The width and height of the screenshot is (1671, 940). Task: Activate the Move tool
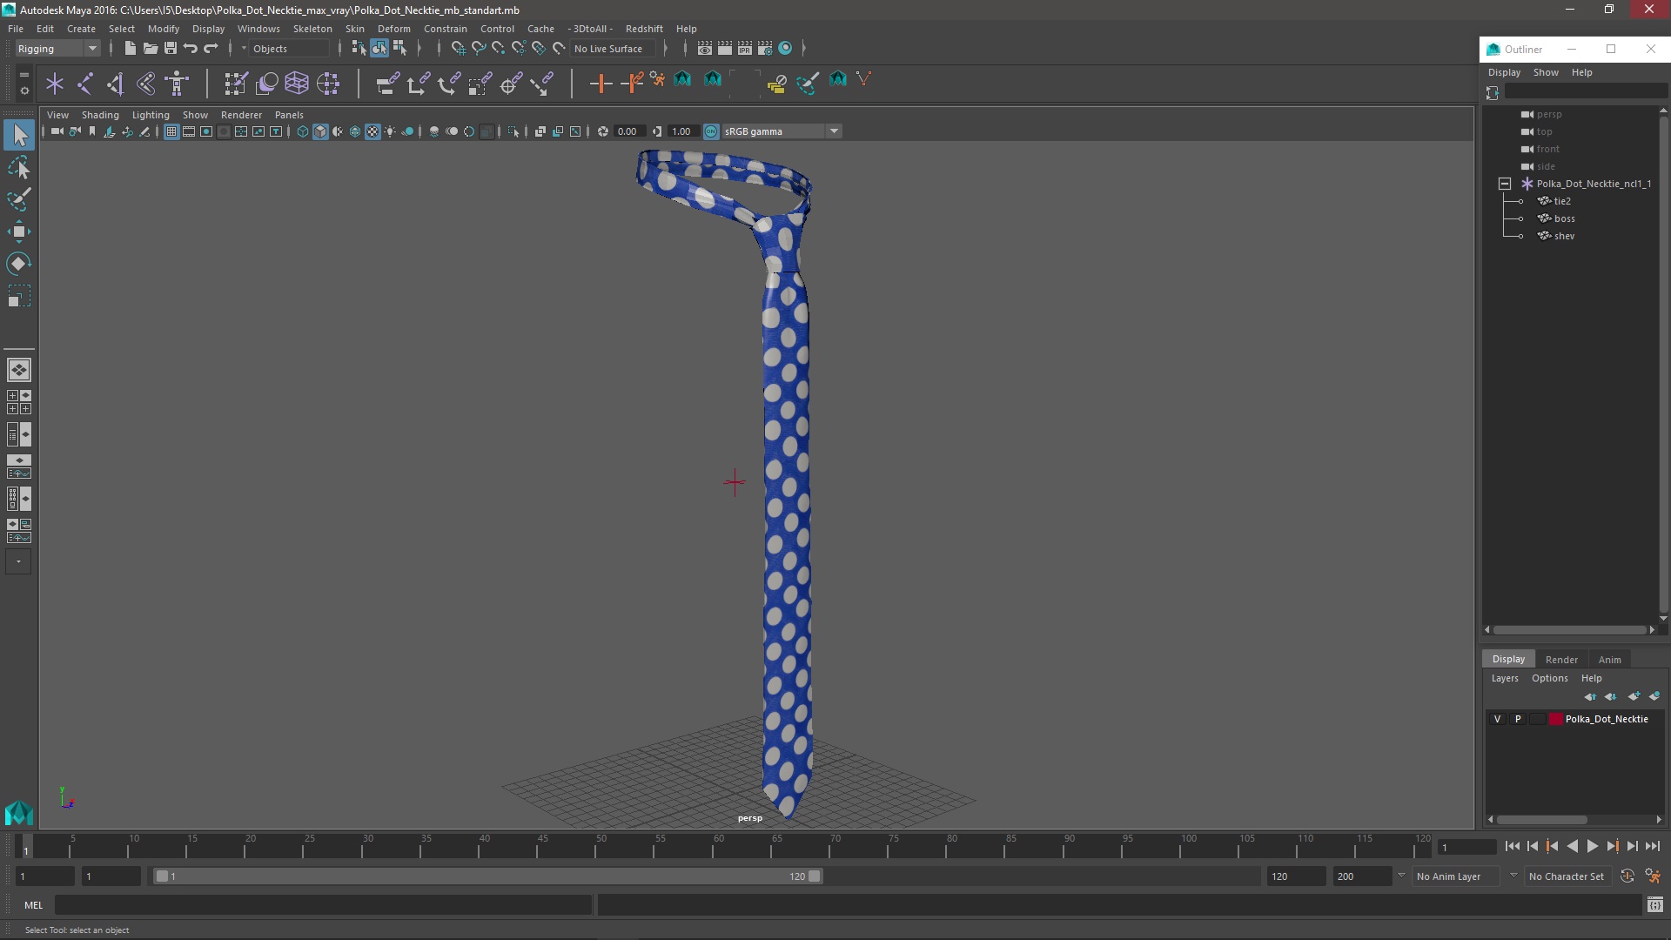click(x=19, y=232)
